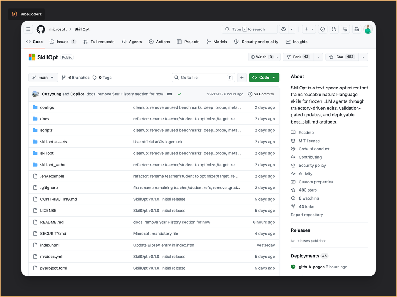Open the Cuzyoung author link
The image size is (397, 297).
pyautogui.click(x=52, y=94)
